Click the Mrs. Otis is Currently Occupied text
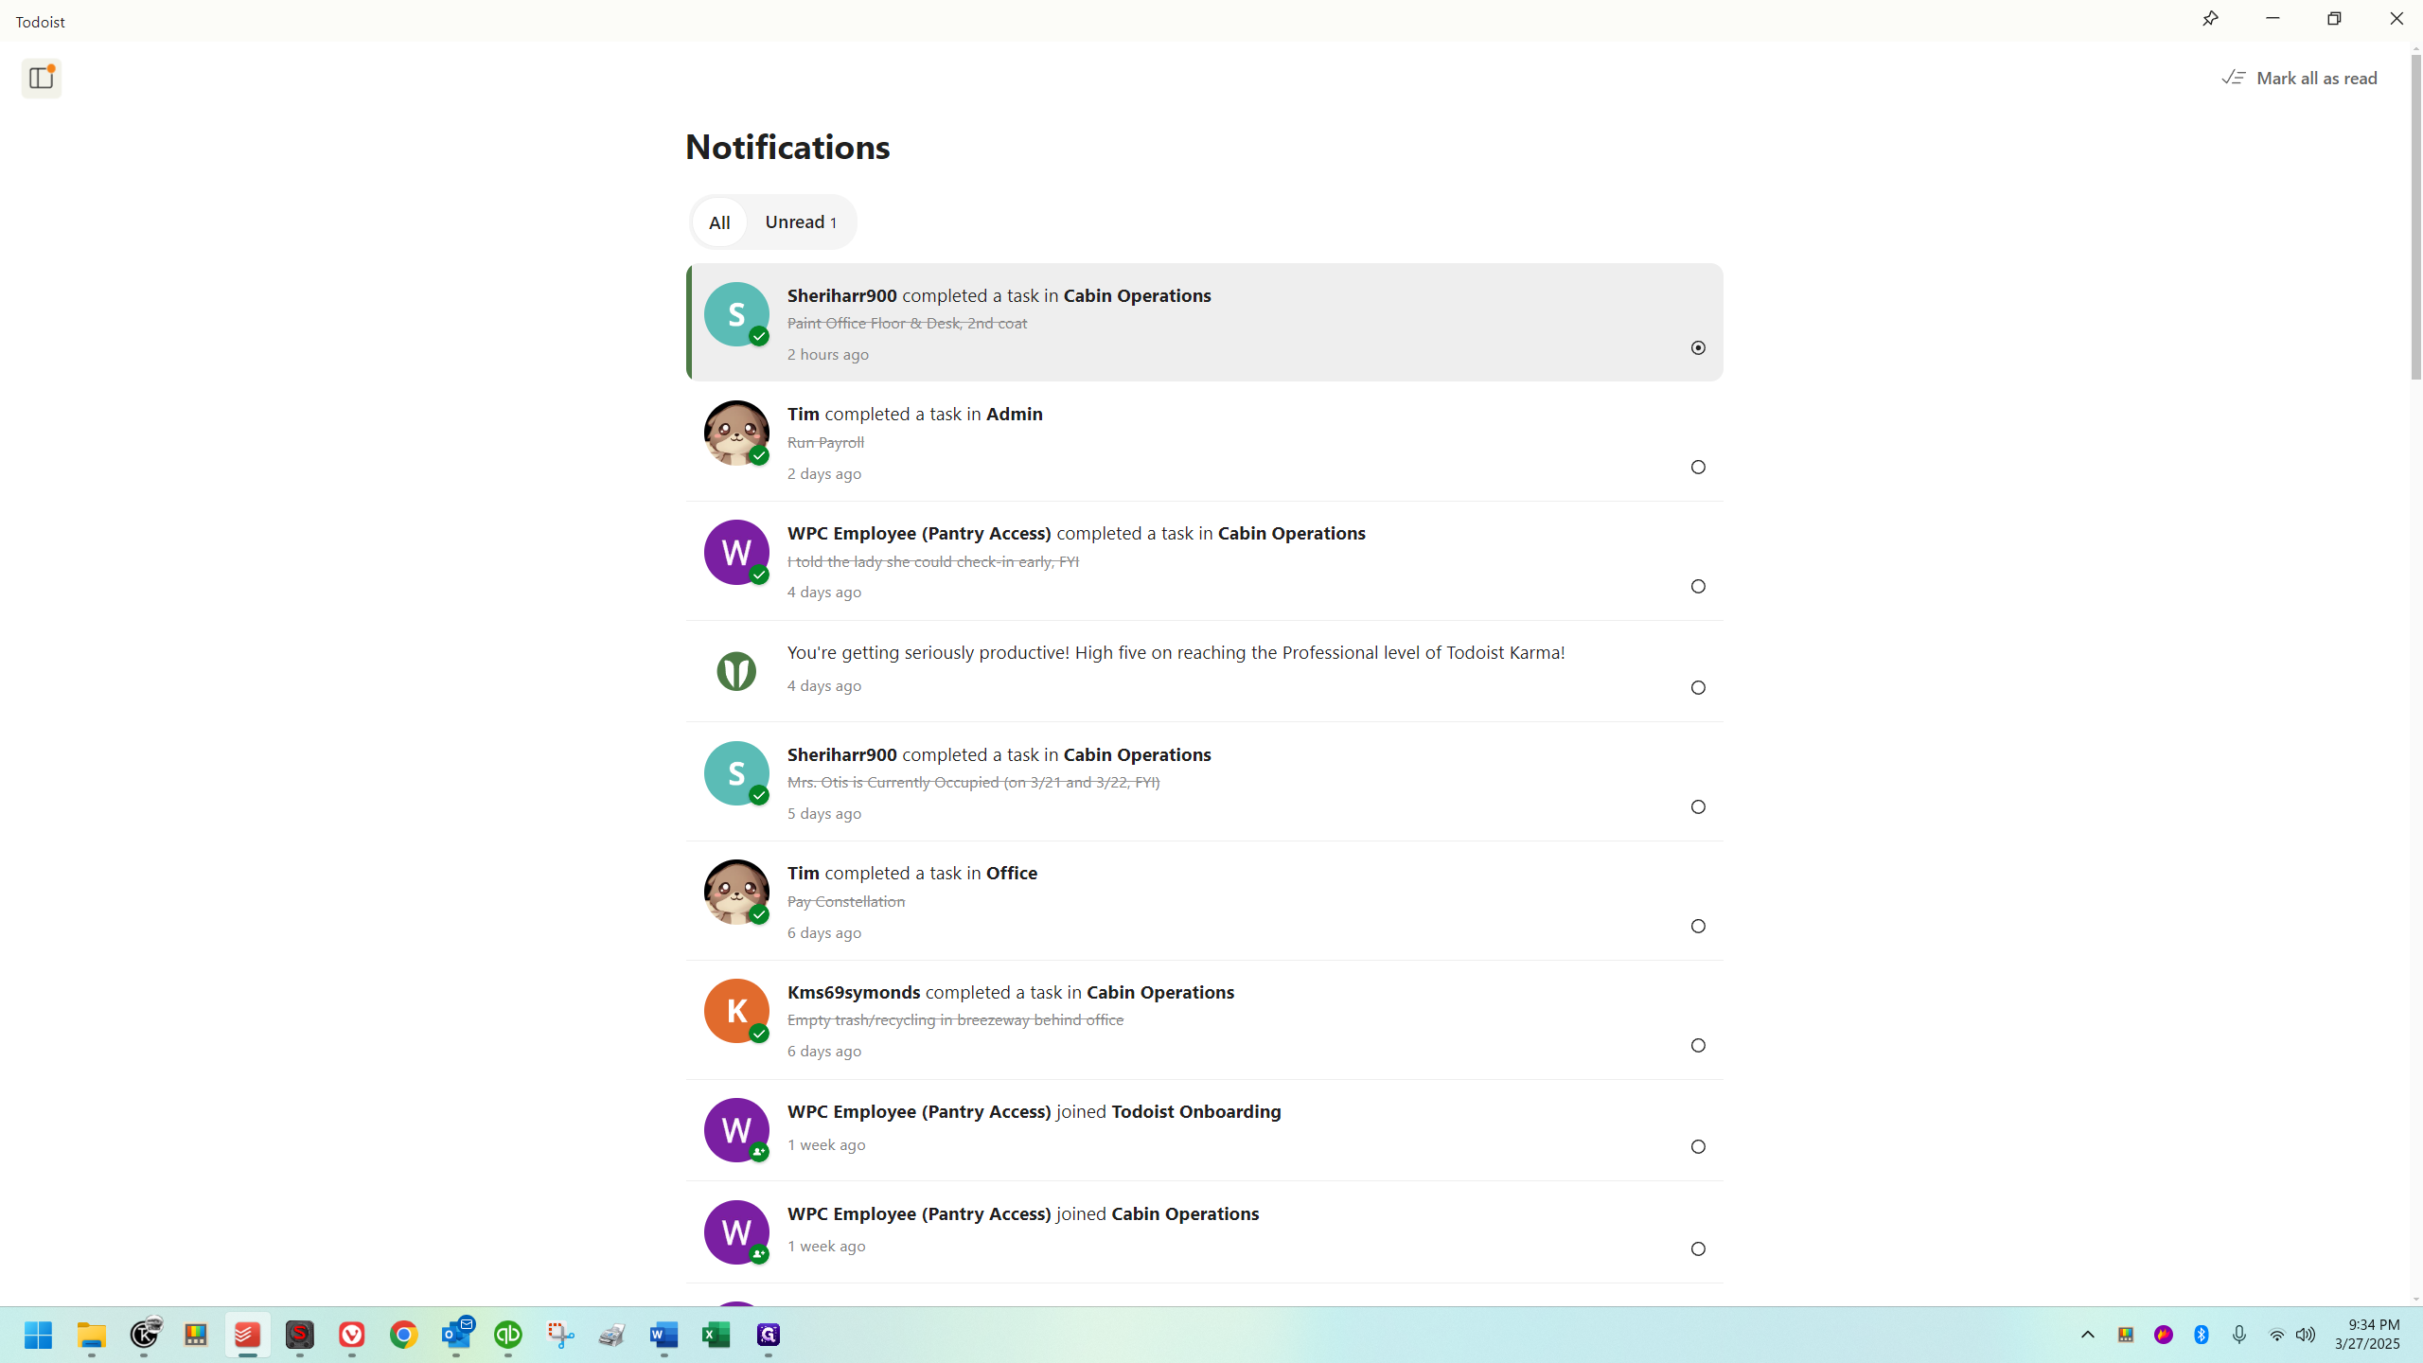Screen dimensions: 2423x1363 973,782
